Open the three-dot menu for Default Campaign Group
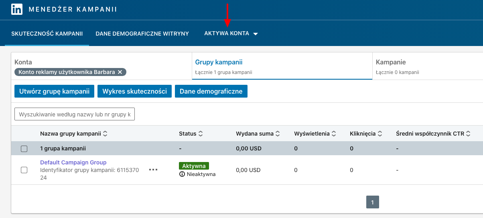483x218 pixels. tap(153, 170)
